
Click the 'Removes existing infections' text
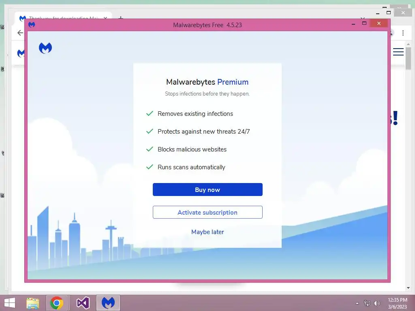point(195,114)
